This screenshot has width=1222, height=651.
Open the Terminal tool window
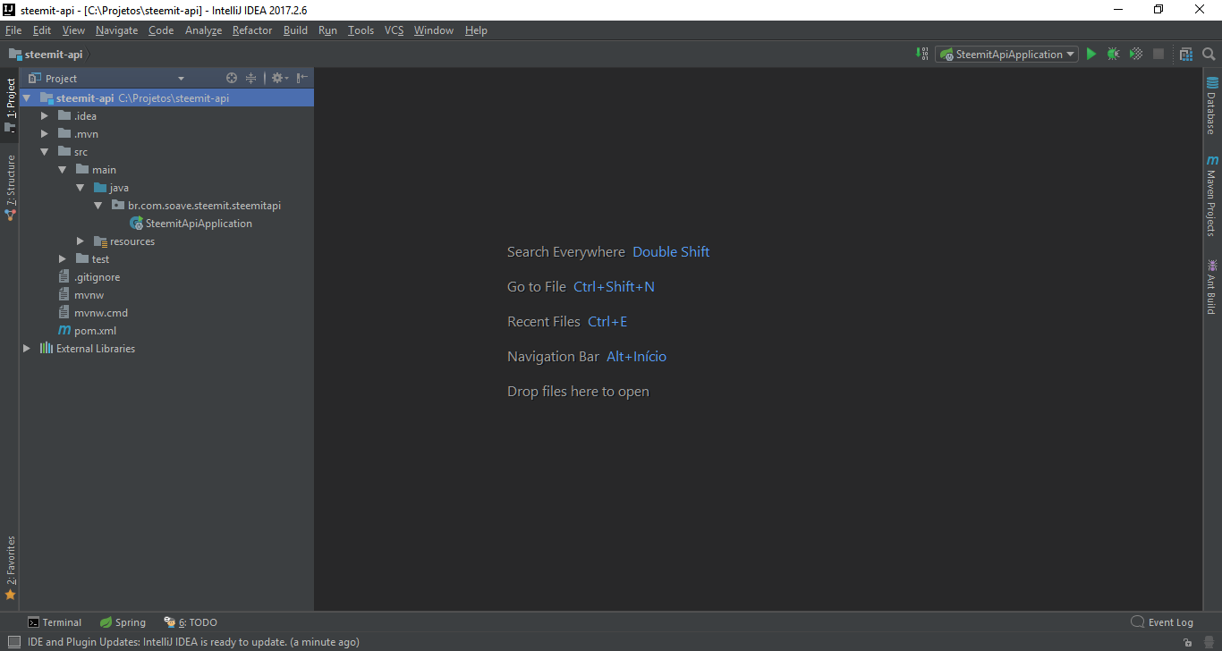(55, 622)
